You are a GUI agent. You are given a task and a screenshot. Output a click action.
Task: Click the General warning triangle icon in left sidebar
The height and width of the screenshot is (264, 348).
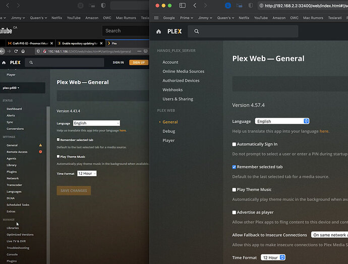pyautogui.click(x=41, y=145)
